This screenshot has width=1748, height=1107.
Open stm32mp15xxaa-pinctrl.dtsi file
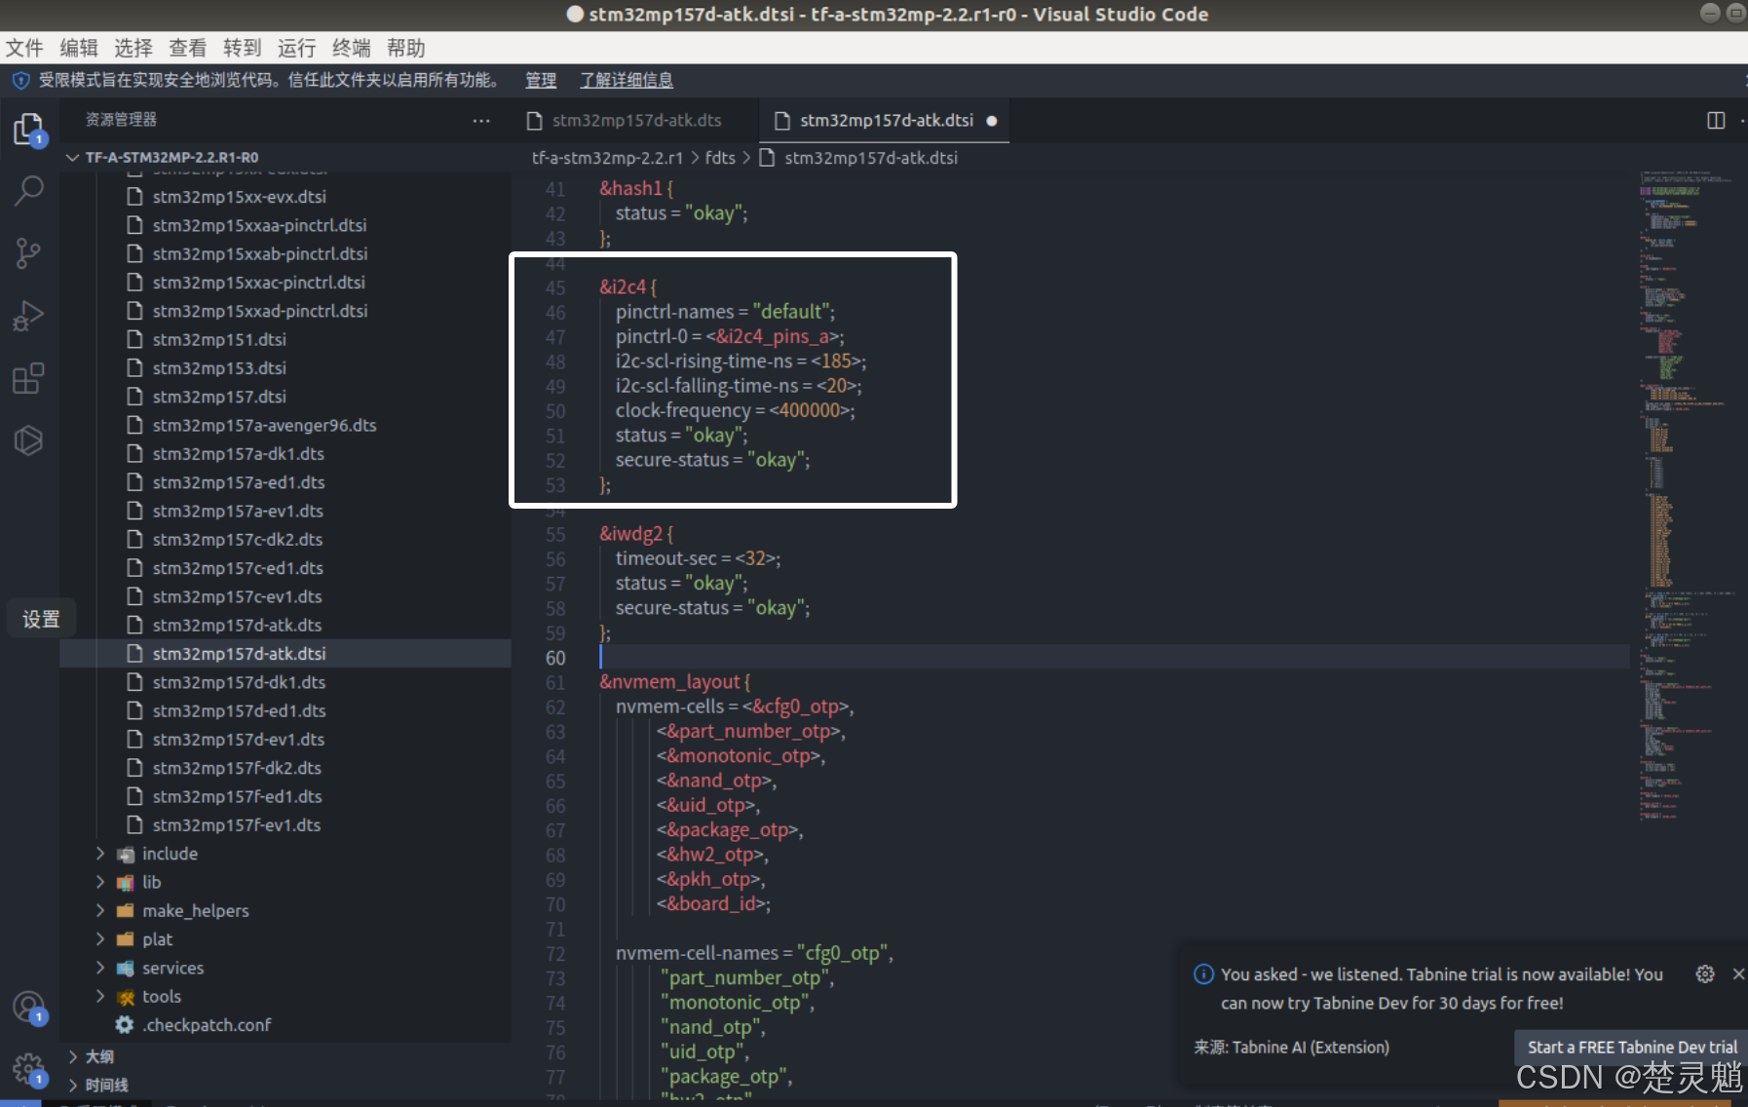[x=259, y=225]
